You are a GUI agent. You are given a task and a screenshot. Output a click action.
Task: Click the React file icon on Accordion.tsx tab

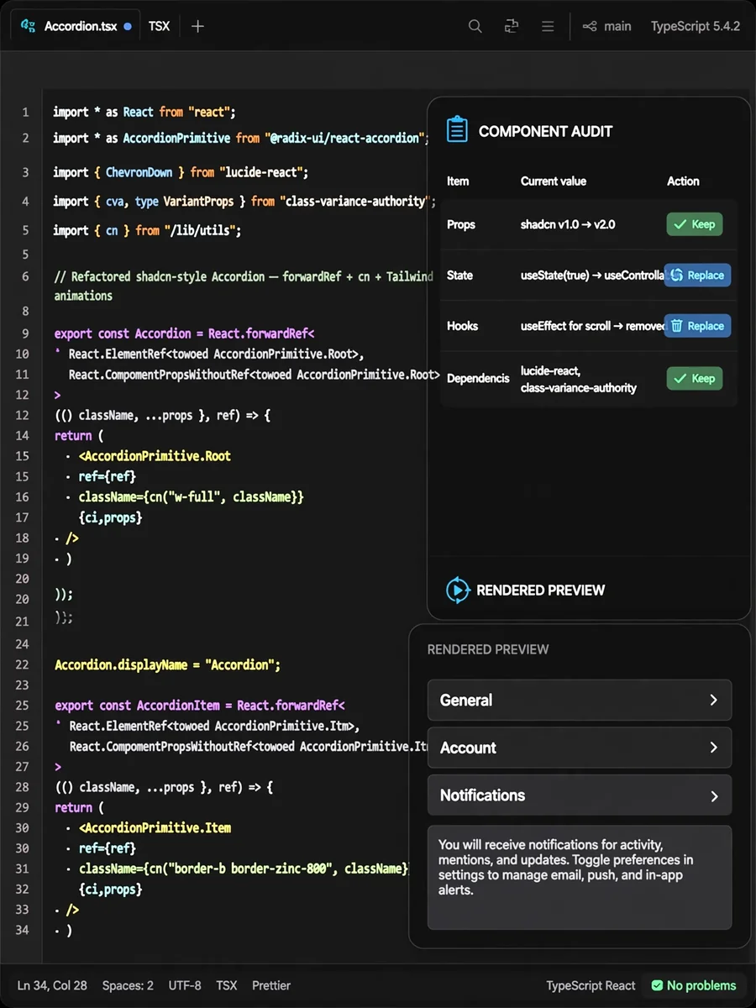(x=28, y=26)
